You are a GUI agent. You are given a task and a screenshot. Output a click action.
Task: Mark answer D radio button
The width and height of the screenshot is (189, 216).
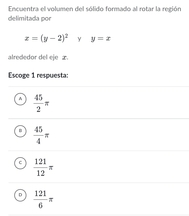(x=20, y=195)
